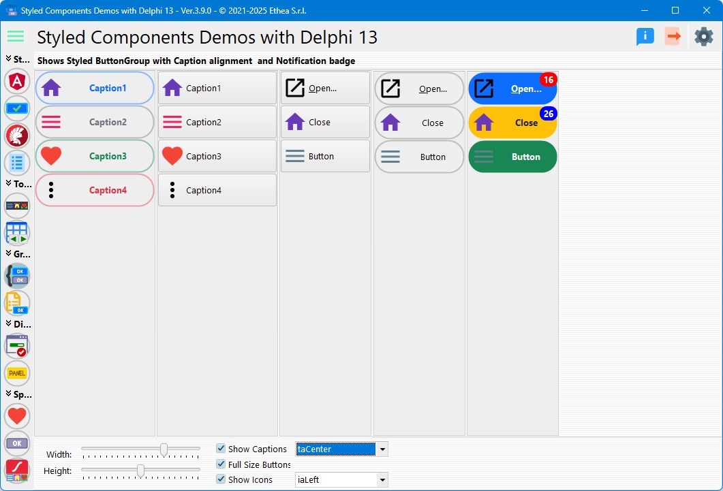This screenshot has height=491, width=723.
Task: Open settings with the gear icon
Action: pyautogui.click(x=704, y=36)
